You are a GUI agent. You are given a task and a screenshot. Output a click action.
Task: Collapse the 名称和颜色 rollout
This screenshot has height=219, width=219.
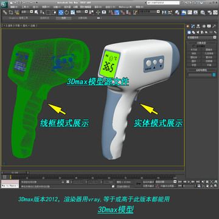(201, 70)
